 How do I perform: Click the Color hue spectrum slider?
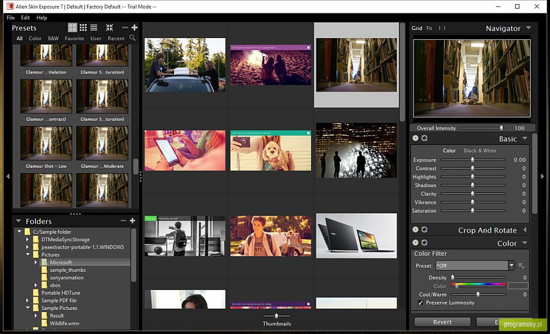click(479, 285)
